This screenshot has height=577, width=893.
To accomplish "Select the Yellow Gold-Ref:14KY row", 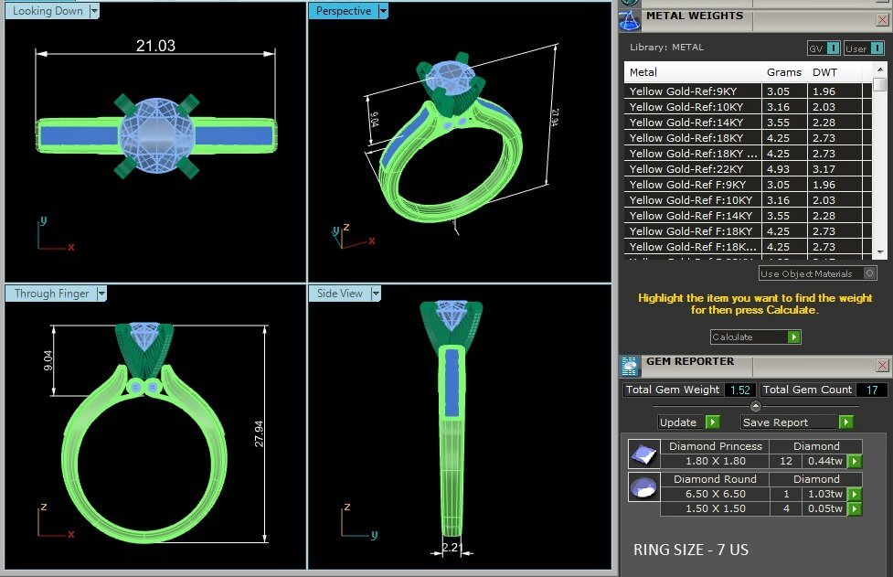I will tap(695, 123).
